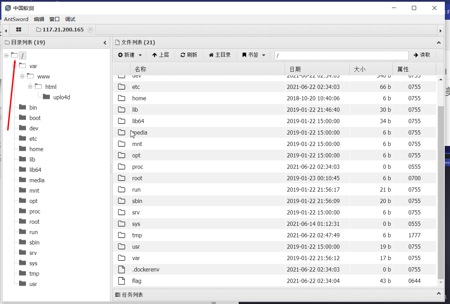Select the root folder in tree
The height and width of the screenshot is (304, 450).
pos(35,222)
